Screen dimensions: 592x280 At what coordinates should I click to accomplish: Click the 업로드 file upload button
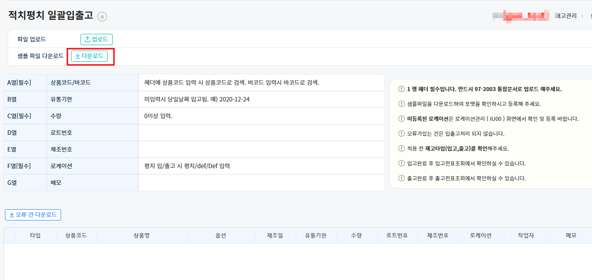point(96,40)
